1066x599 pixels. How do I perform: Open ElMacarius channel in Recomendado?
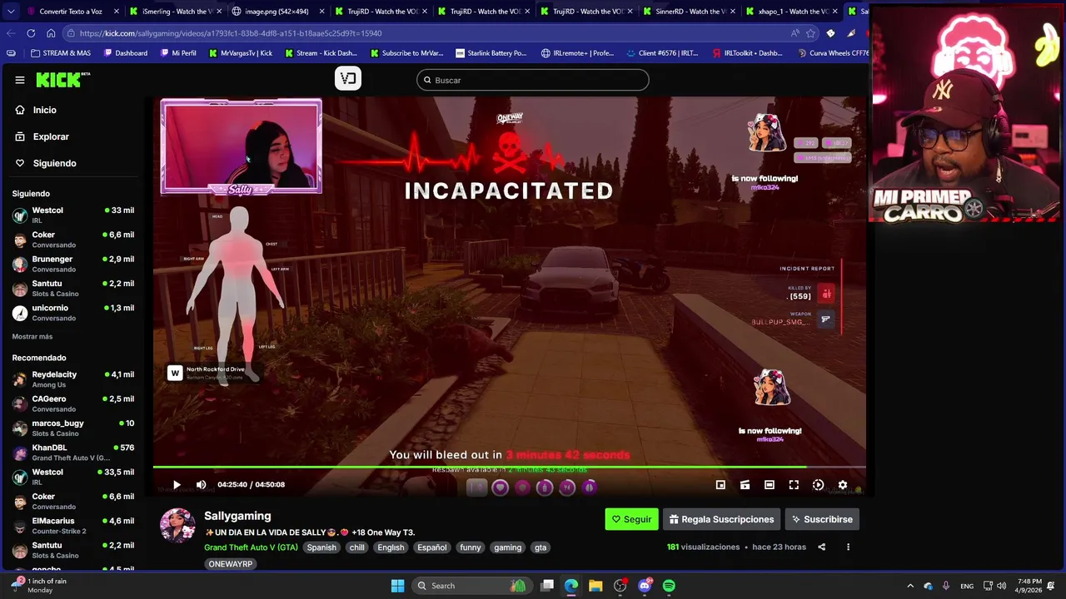[73, 526]
